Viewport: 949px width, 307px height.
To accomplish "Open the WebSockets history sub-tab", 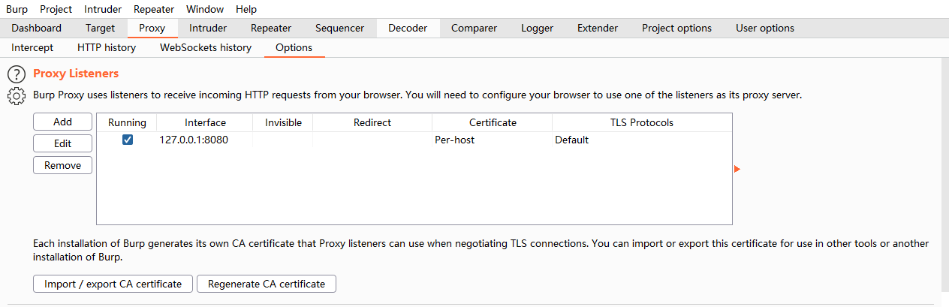I will tap(206, 47).
